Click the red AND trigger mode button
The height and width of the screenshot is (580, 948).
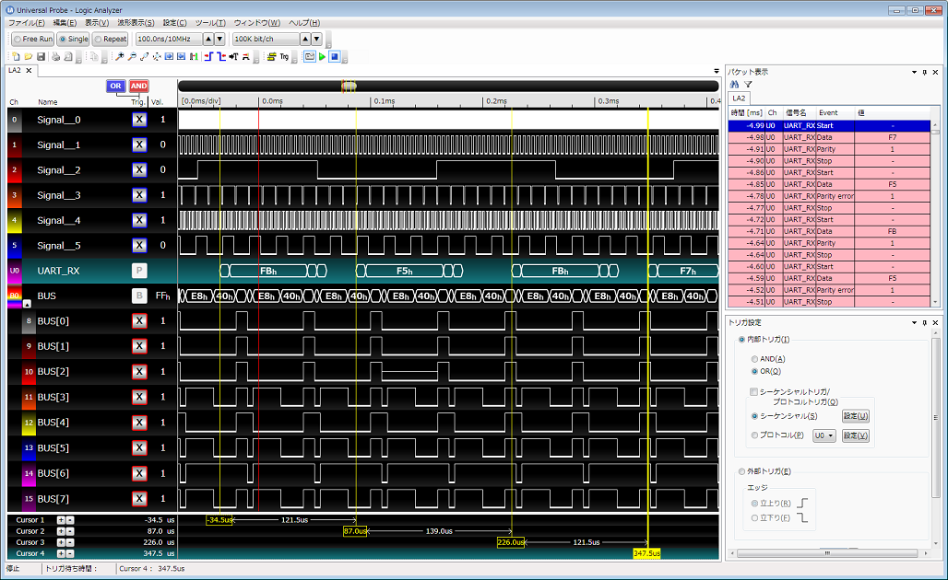pos(138,87)
